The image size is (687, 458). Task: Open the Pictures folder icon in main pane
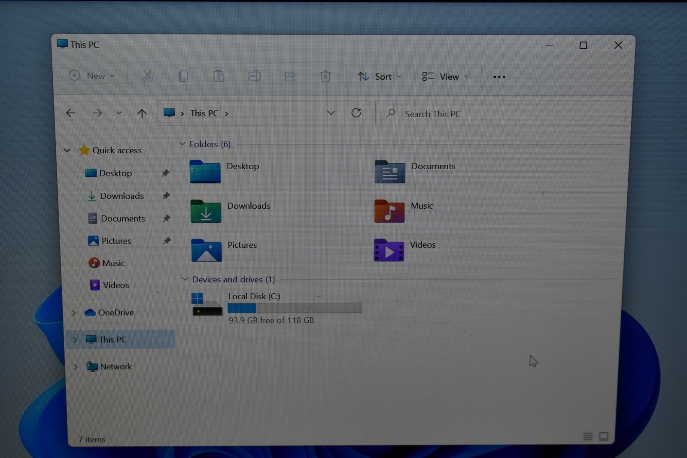[206, 250]
